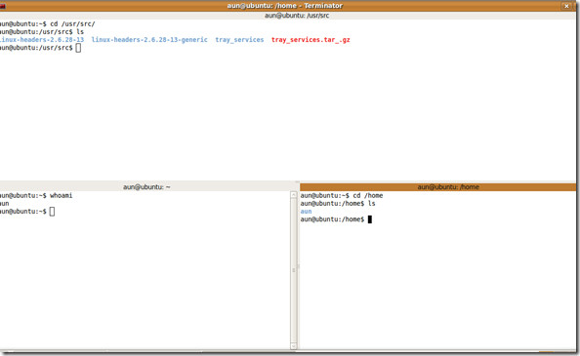Select the pane title aun@ubuntu: ~
Screen dimensions: 580x356
coord(146,187)
